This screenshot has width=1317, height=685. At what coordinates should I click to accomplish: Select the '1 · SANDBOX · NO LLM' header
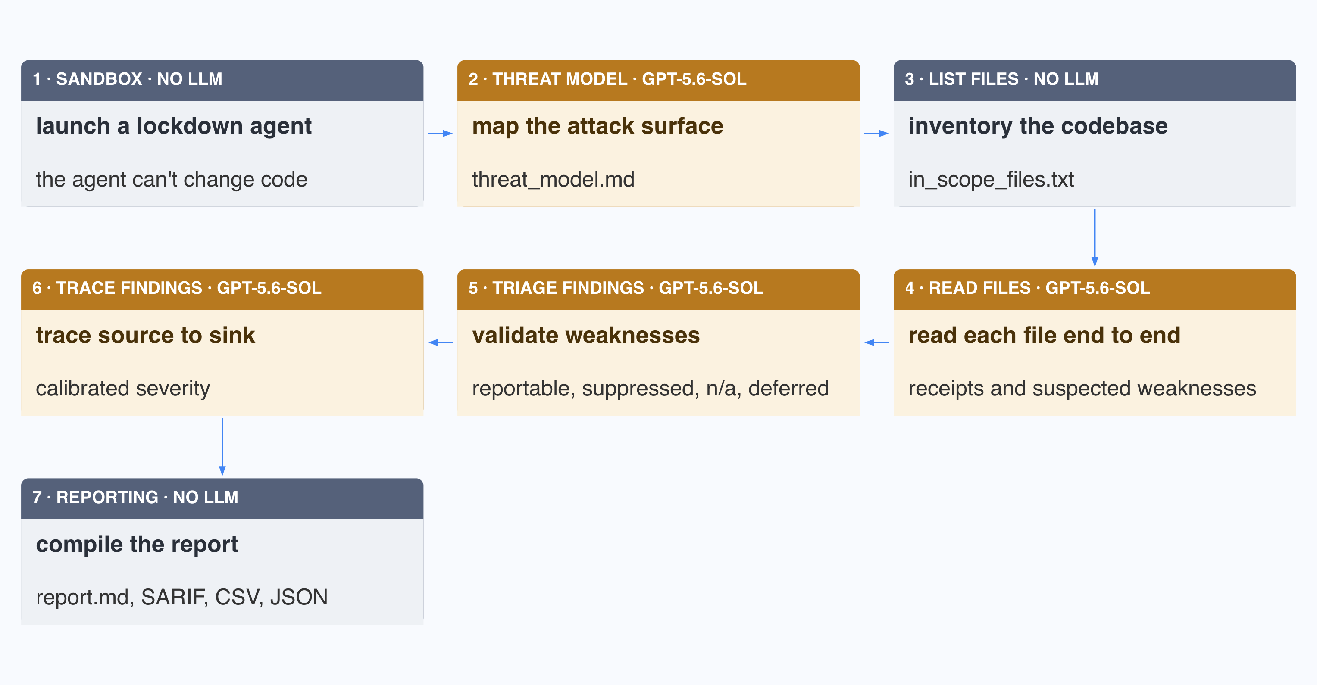click(222, 80)
